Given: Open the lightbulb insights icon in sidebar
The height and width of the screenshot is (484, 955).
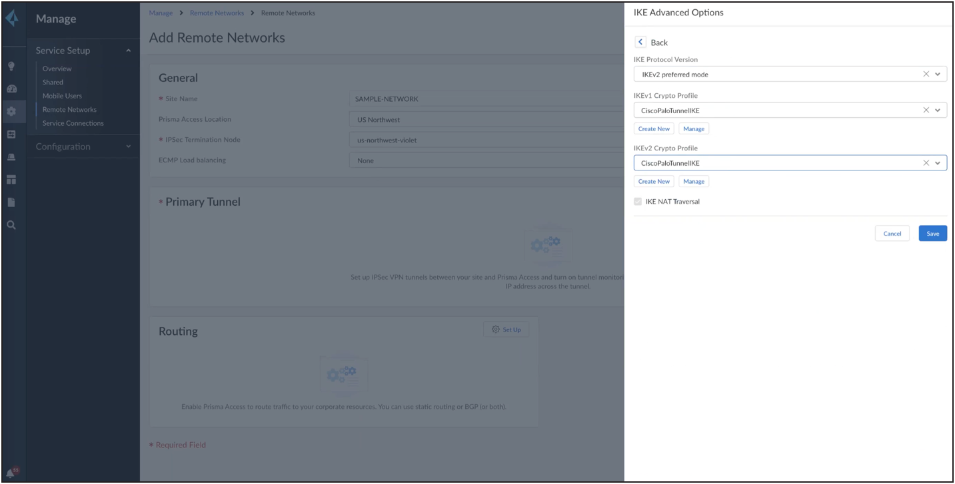Looking at the screenshot, I should [12, 66].
